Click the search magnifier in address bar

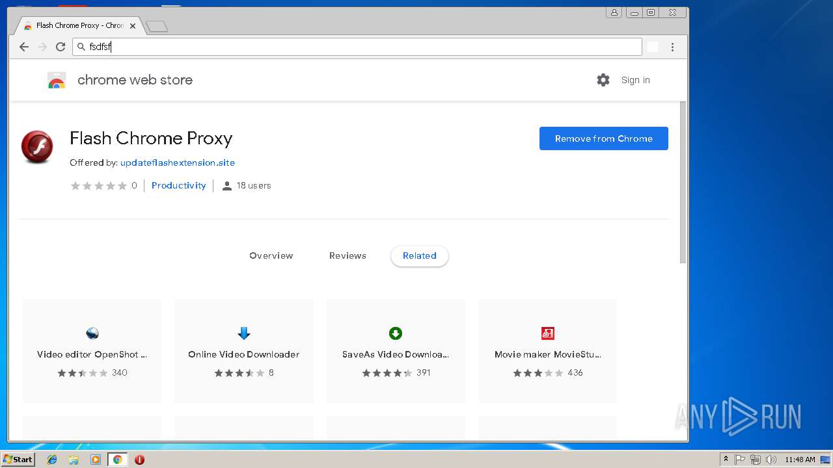tap(81, 47)
